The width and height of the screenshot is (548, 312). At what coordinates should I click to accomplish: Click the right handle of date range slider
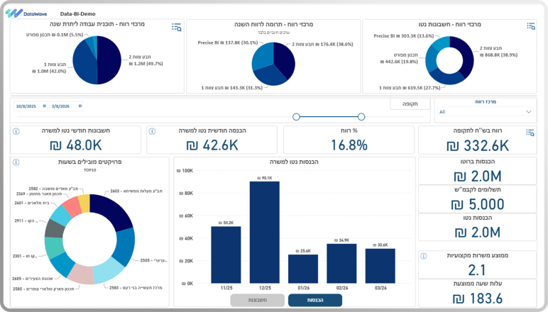pos(361,117)
